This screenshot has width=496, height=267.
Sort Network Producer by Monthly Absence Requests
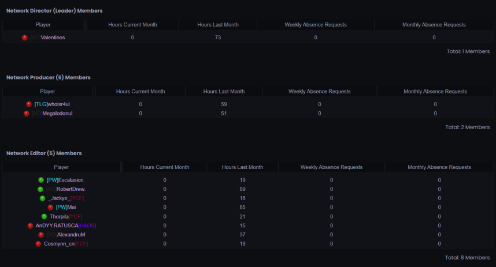pyautogui.click(x=435, y=91)
